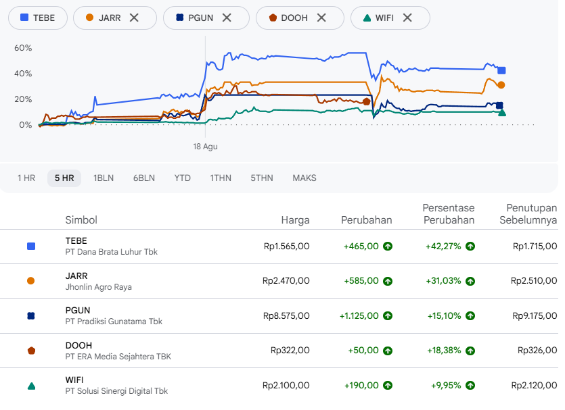Click the orange circle marker in JARR row
This screenshot has height=410, width=565.
(31, 281)
